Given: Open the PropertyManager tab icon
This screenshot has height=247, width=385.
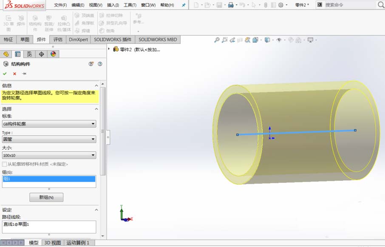Looking at the screenshot, I should [18, 54].
